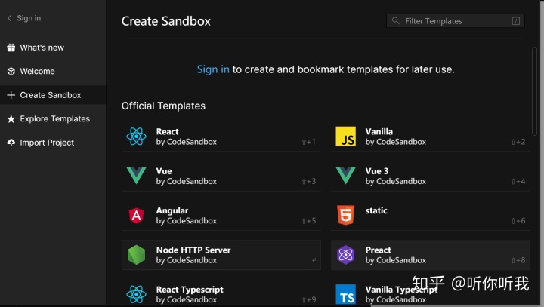
Task: Click the plus icon for Create Sandbox
Action: coord(11,95)
